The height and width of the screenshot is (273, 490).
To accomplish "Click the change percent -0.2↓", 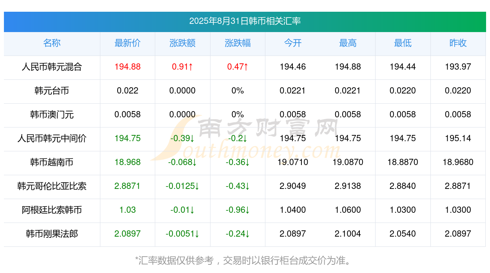I will tap(238, 138).
